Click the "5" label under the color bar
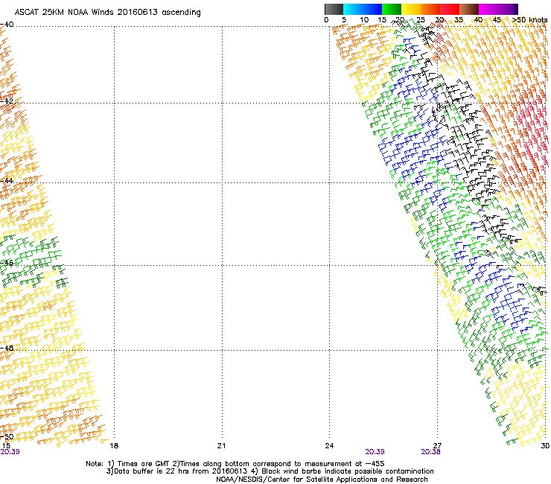Image resolution: width=551 pixels, height=484 pixels. pyautogui.click(x=344, y=20)
